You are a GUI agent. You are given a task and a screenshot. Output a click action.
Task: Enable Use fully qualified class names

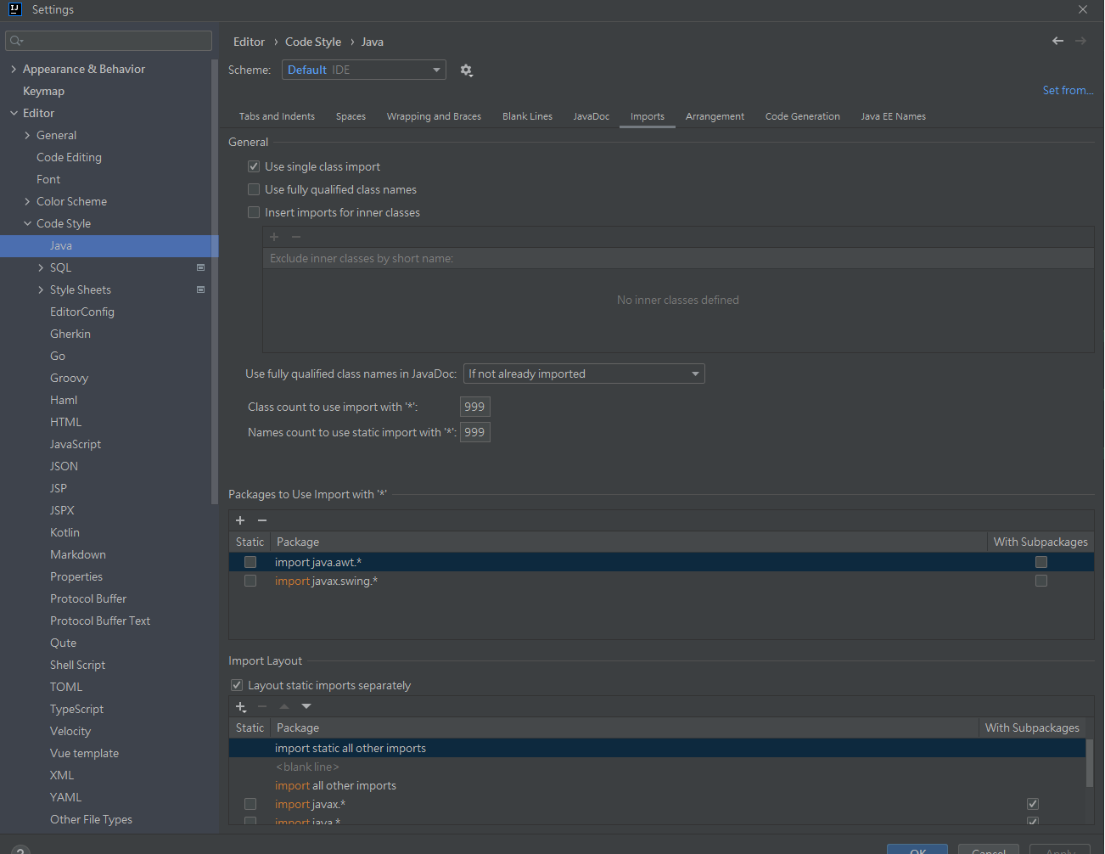point(254,189)
